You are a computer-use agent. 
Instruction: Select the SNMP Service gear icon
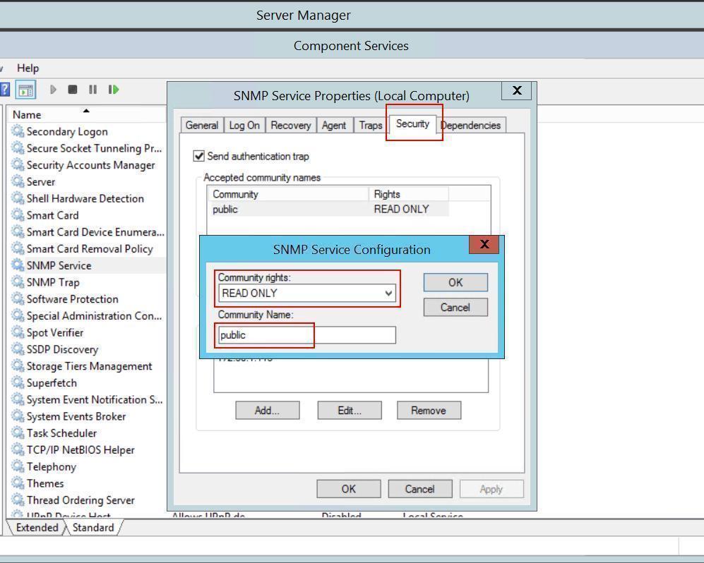coord(18,265)
